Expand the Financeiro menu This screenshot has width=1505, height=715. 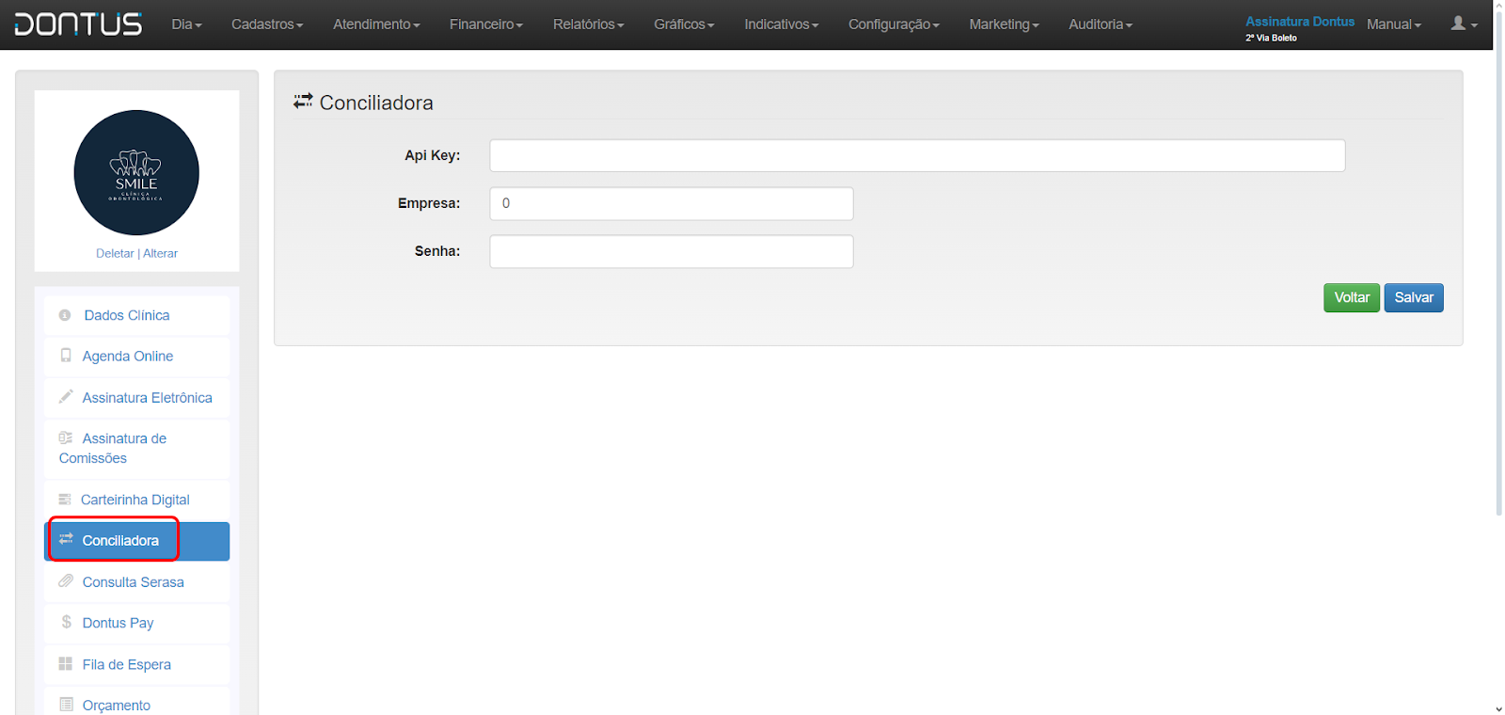tap(485, 24)
